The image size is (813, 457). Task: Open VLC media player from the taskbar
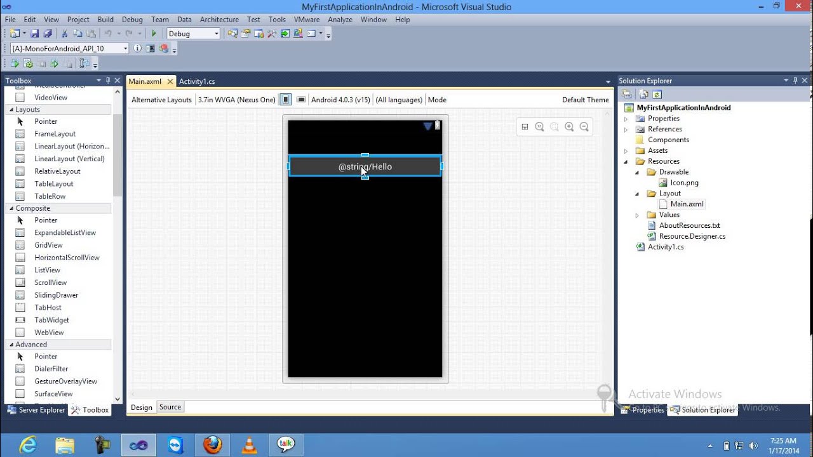pyautogui.click(x=249, y=445)
